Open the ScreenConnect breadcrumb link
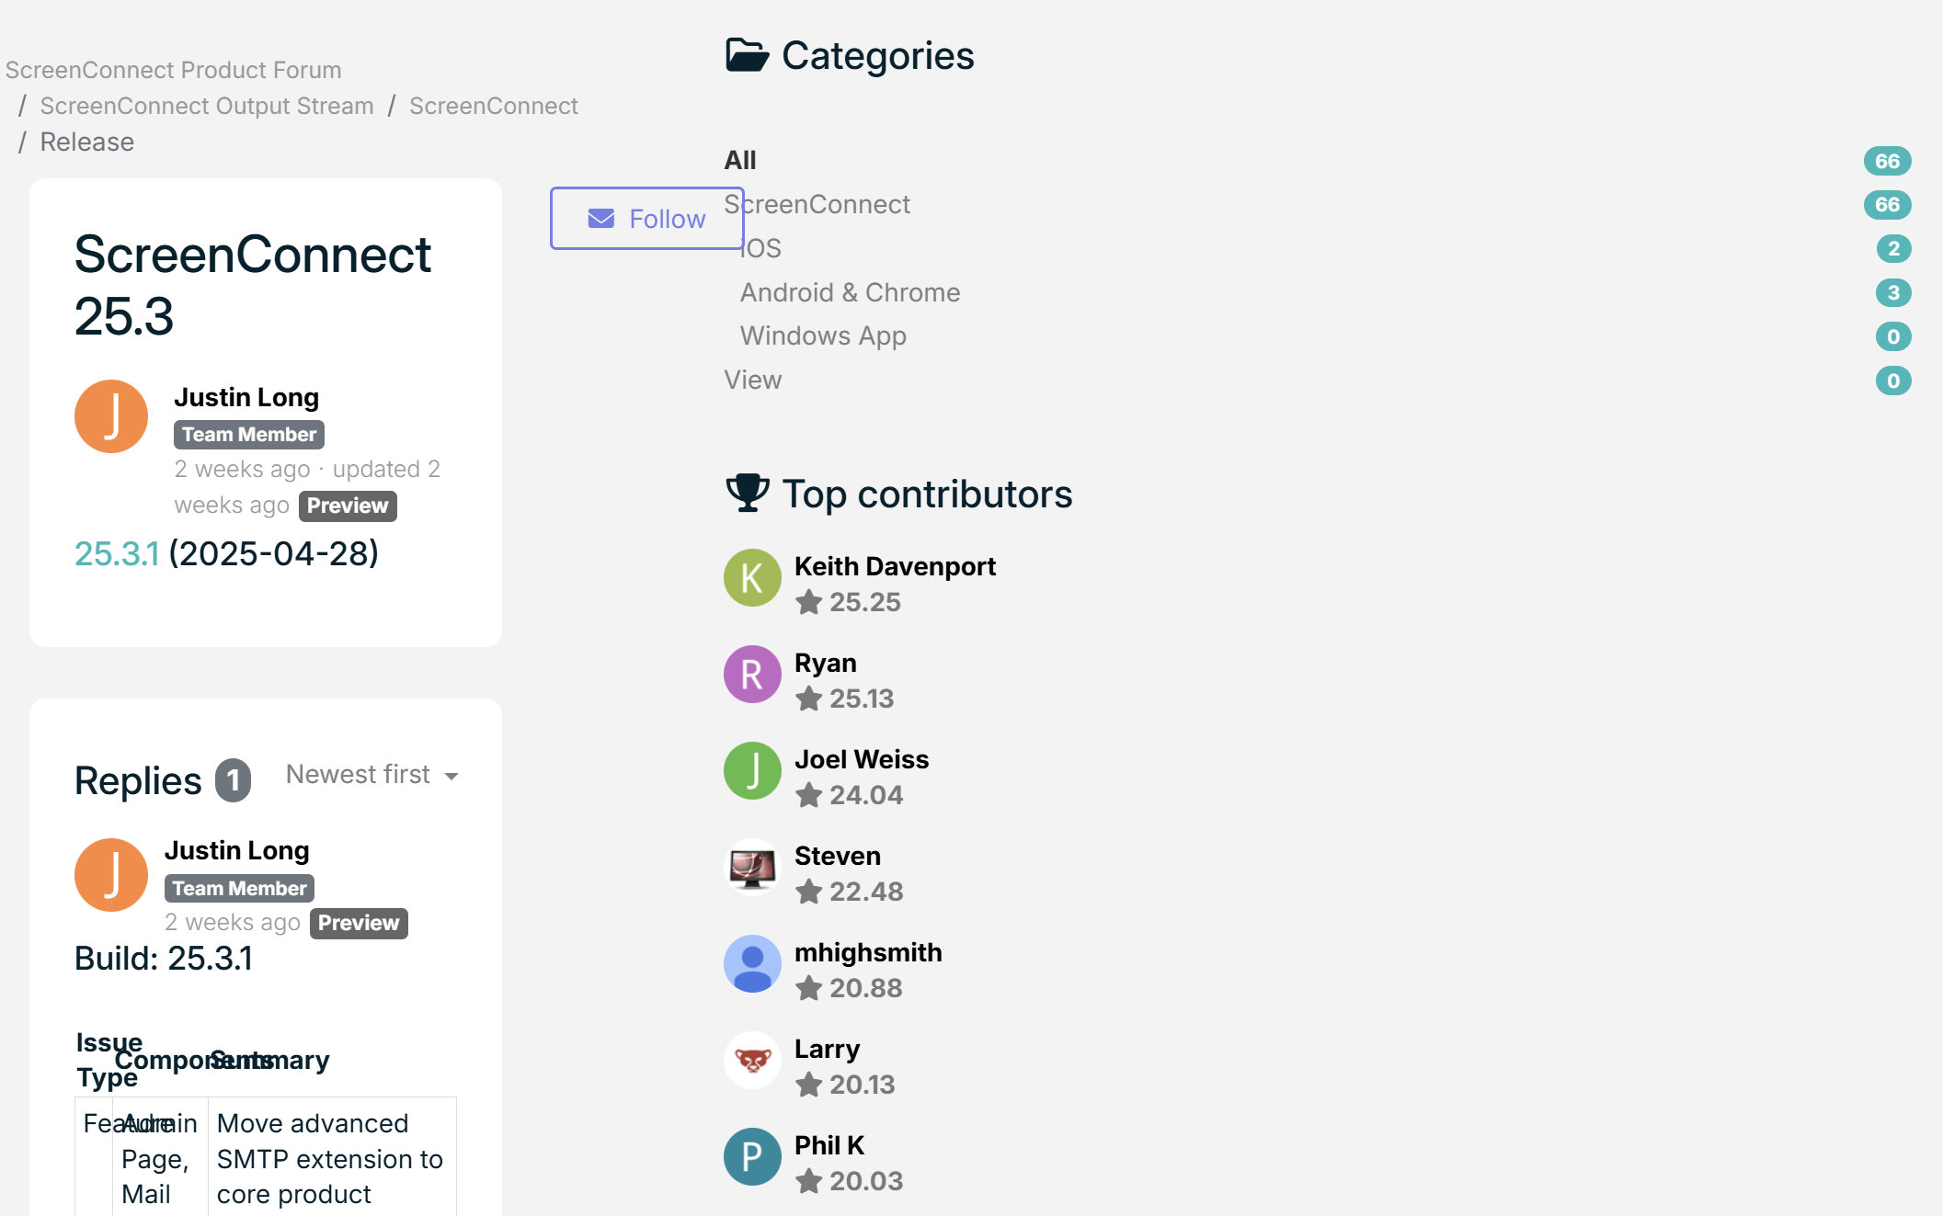This screenshot has height=1216, width=1943. click(494, 106)
